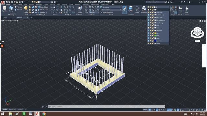Click Extrude Faces in Solid Editing
The width and height of the screenshot is (207, 116).
coord(43,10)
